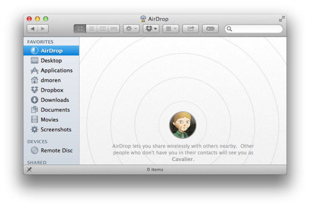Open the dmoren home folder
This screenshot has height=207, width=310.
point(51,81)
